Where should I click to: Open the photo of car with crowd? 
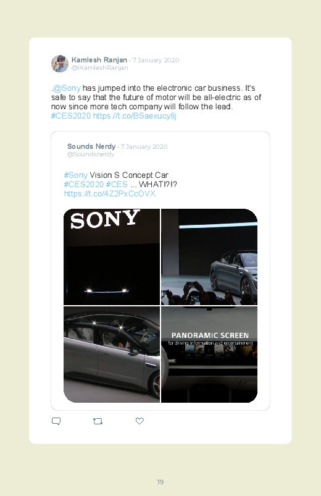209,257
